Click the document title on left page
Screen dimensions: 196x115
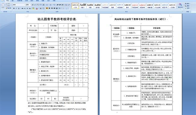57,19
